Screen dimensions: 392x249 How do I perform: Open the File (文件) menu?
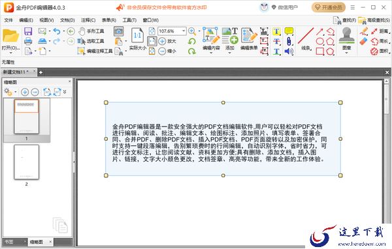[8, 20]
